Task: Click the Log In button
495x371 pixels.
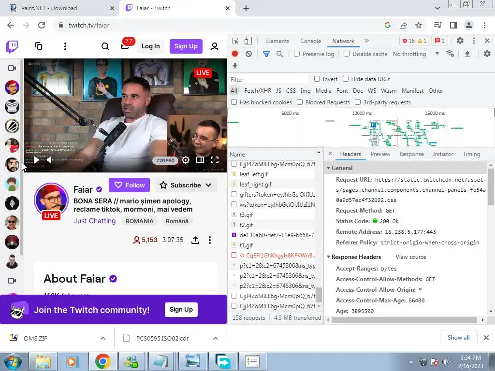Action: coord(151,46)
